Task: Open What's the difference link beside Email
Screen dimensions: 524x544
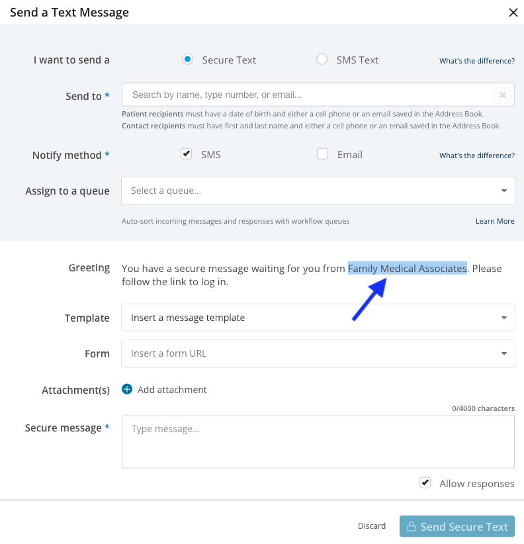Action: point(476,156)
